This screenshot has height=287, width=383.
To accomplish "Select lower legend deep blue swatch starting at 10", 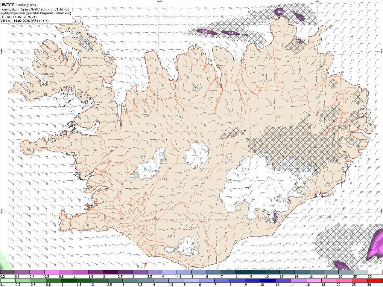I will 268,281.
